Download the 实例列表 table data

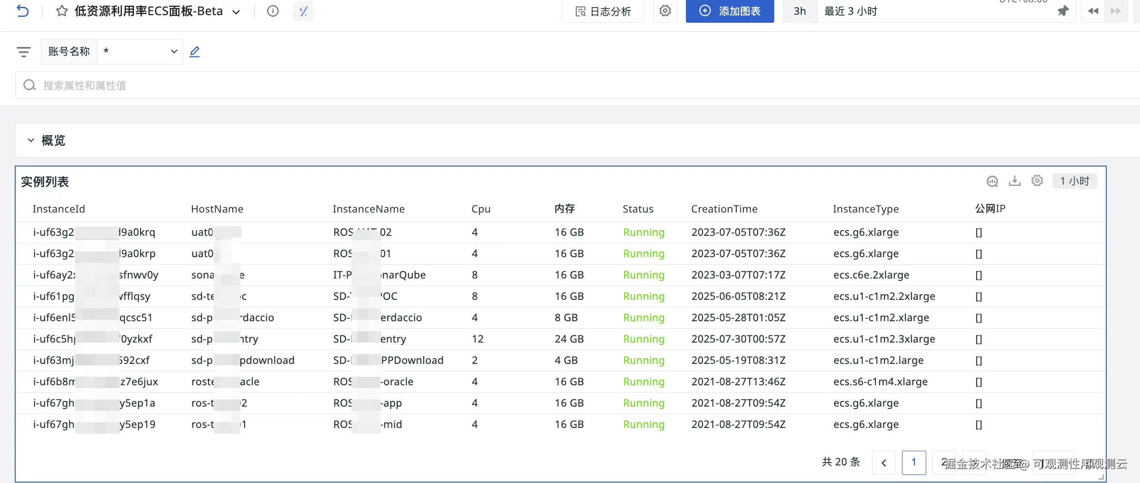(1015, 181)
